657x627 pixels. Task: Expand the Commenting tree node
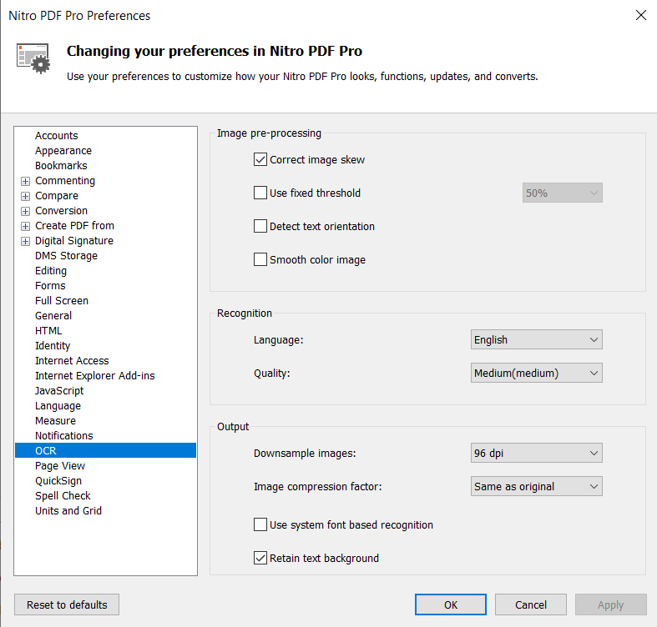tap(26, 181)
